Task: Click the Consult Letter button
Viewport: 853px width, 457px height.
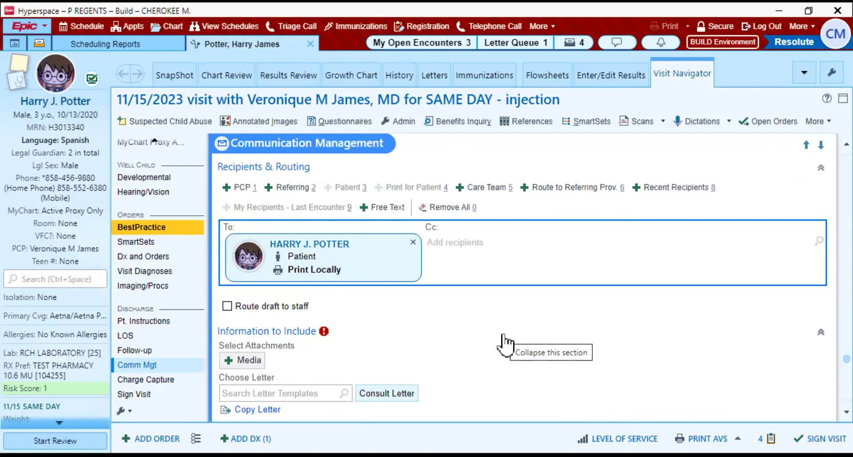Action: pos(387,393)
